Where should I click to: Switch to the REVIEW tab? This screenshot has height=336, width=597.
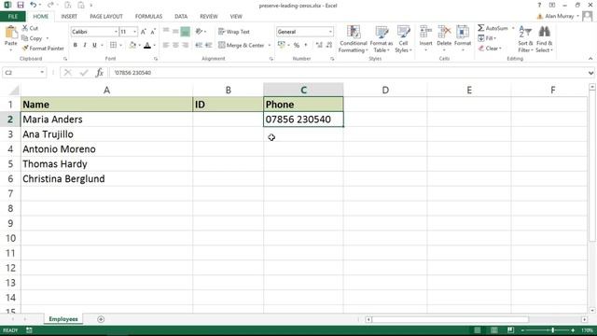point(209,17)
